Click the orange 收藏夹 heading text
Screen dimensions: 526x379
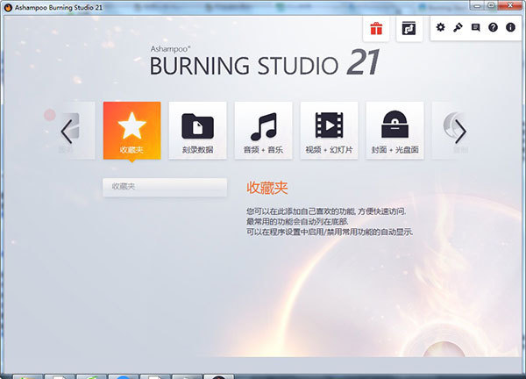coord(267,188)
